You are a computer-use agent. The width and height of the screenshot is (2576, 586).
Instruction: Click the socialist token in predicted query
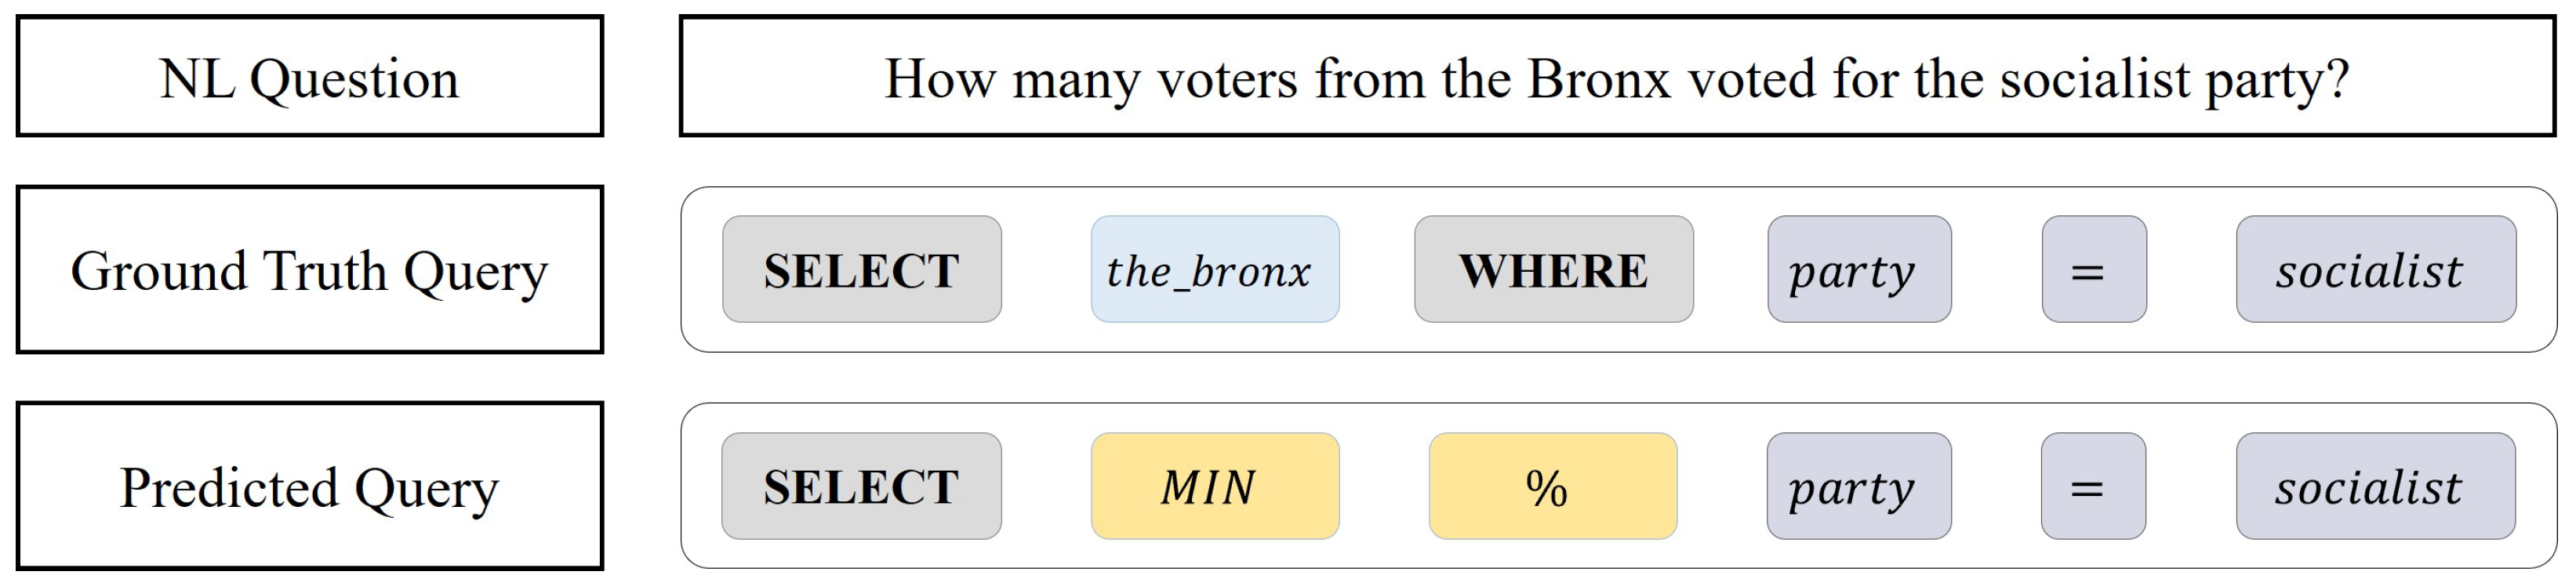(x=2375, y=487)
